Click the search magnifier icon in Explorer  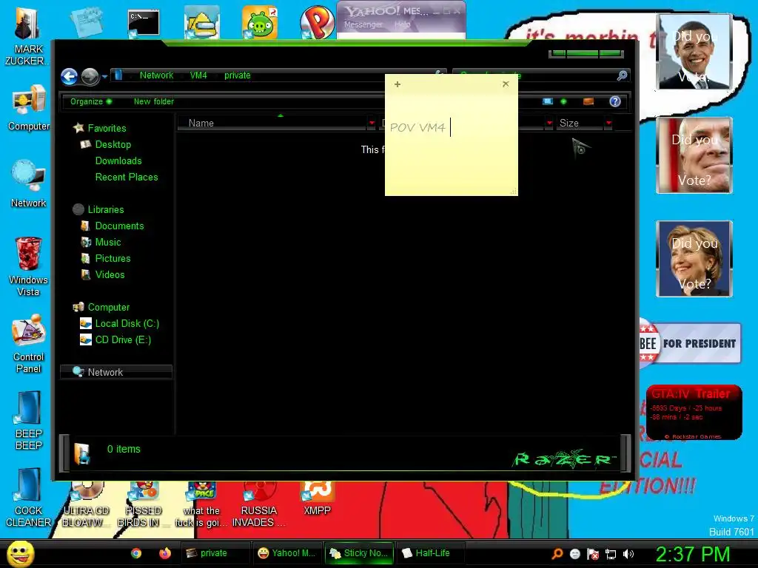(x=622, y=75)
